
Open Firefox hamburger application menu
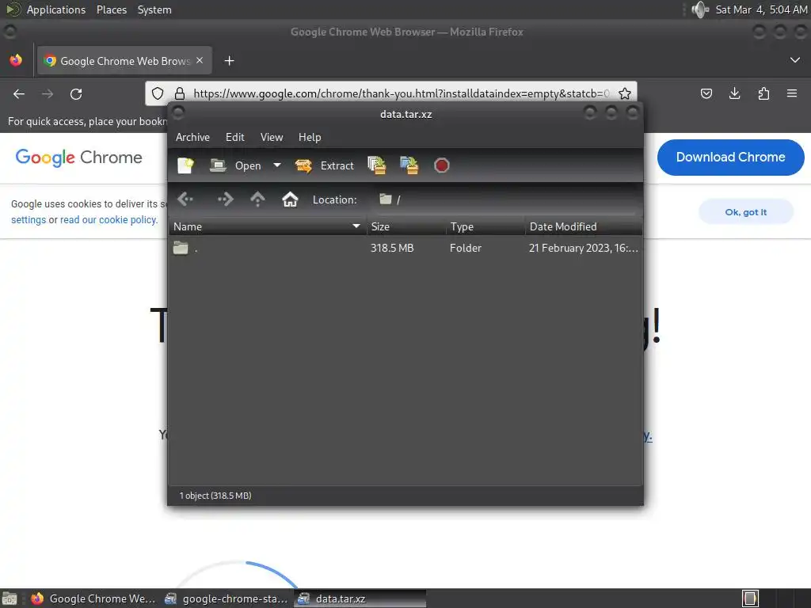(792, 93)
